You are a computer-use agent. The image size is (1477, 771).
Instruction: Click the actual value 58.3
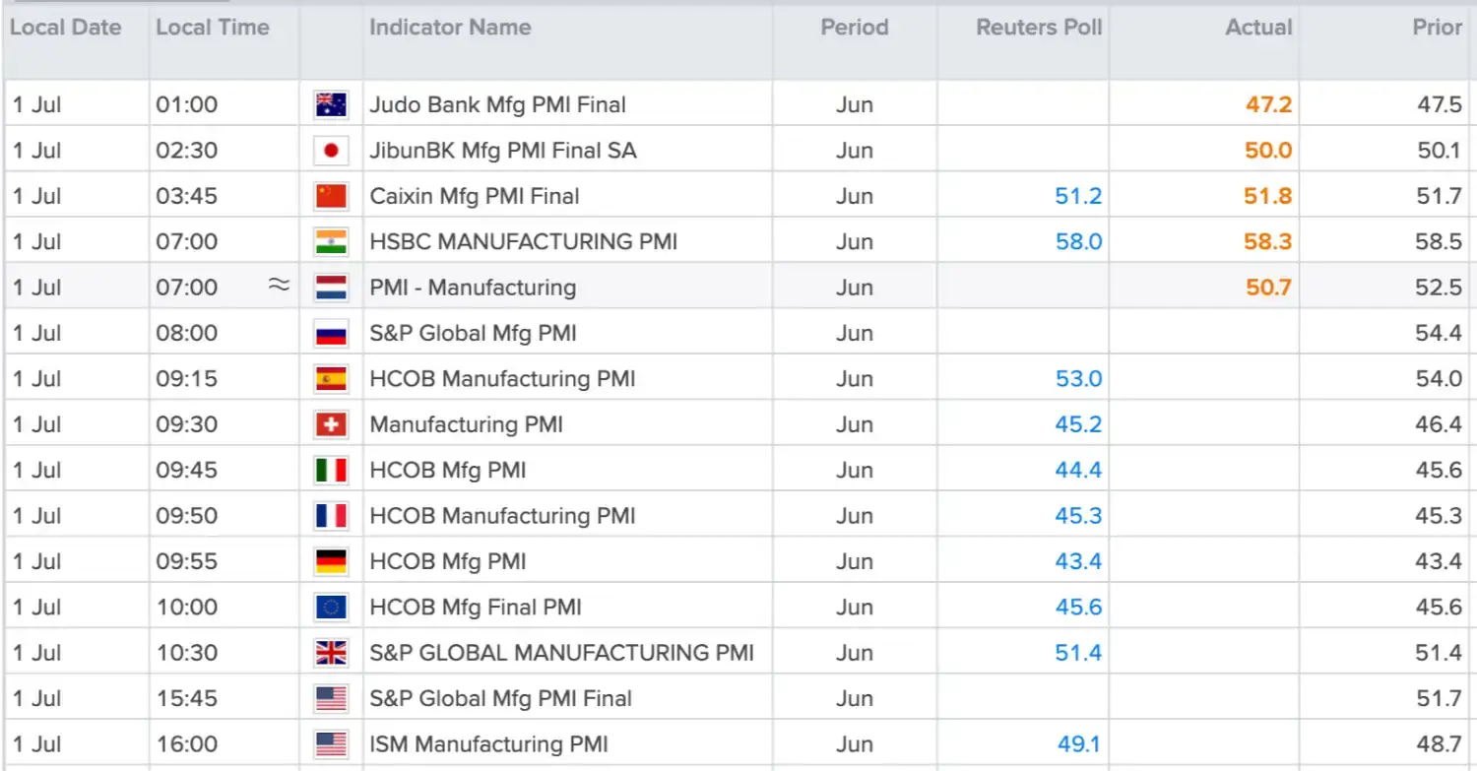click(x=1268, y=241)
